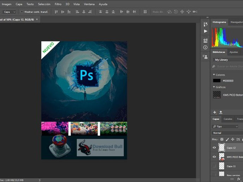The width and height of the screenshot is (243, 182).
Task: Open the Filtro menu
Action: (58, 4)
